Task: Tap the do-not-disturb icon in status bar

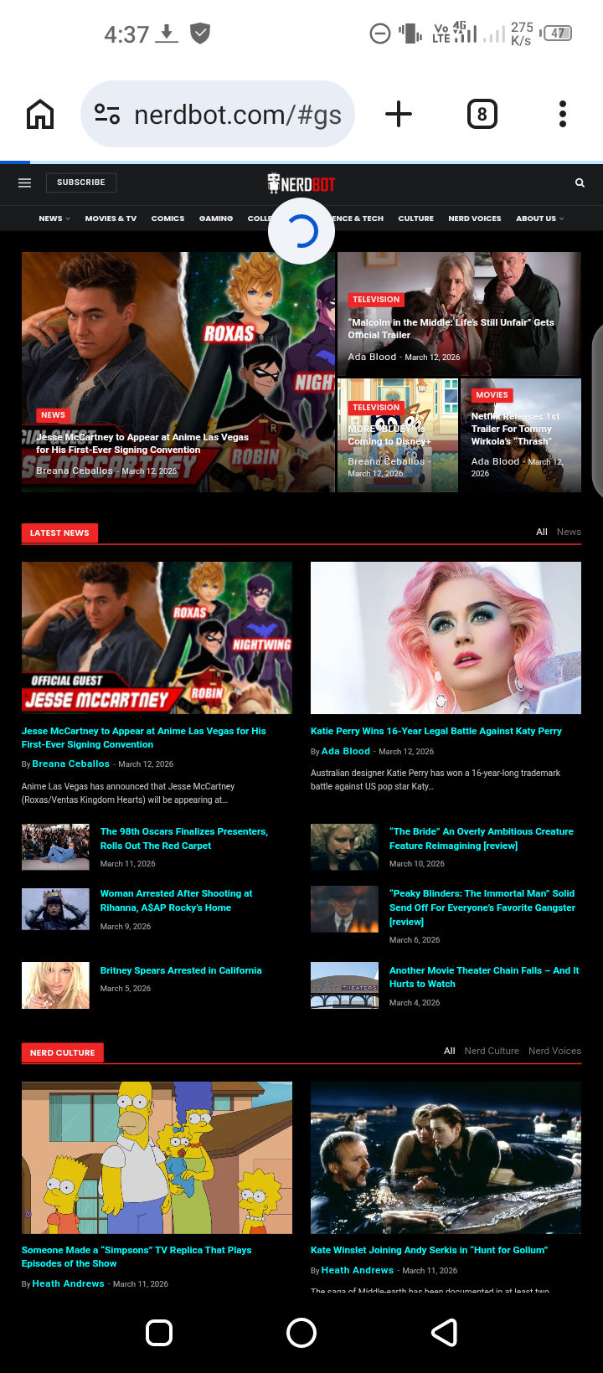Action: (380, 33)
